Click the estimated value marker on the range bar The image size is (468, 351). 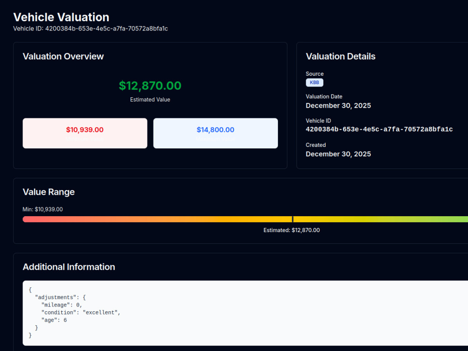coord(292,219)
